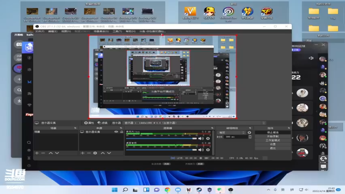This screenshot has height=194, width=345.
Task: Remove selected source with minus icon
Action: (89, 153)
